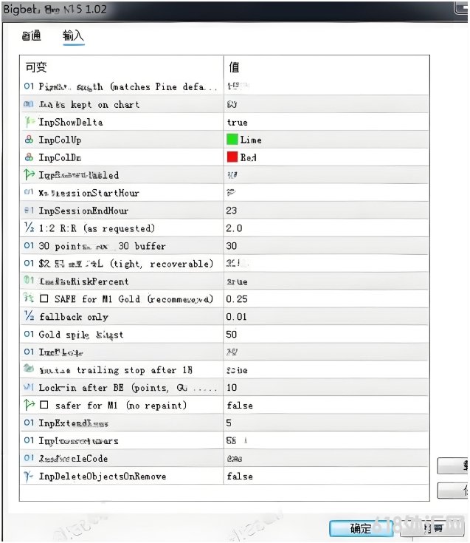
Task: Select the InpDeleteObjectsOnRemove parameter name
Action: [103, 477]
